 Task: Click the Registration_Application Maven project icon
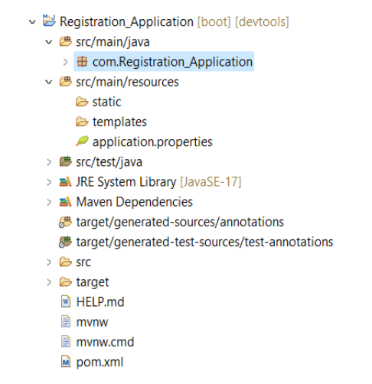coord(49,21)
